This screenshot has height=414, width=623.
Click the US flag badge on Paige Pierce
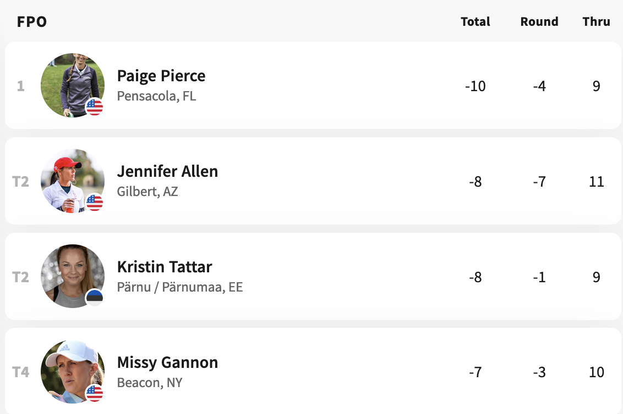click(x=95, y=107)
